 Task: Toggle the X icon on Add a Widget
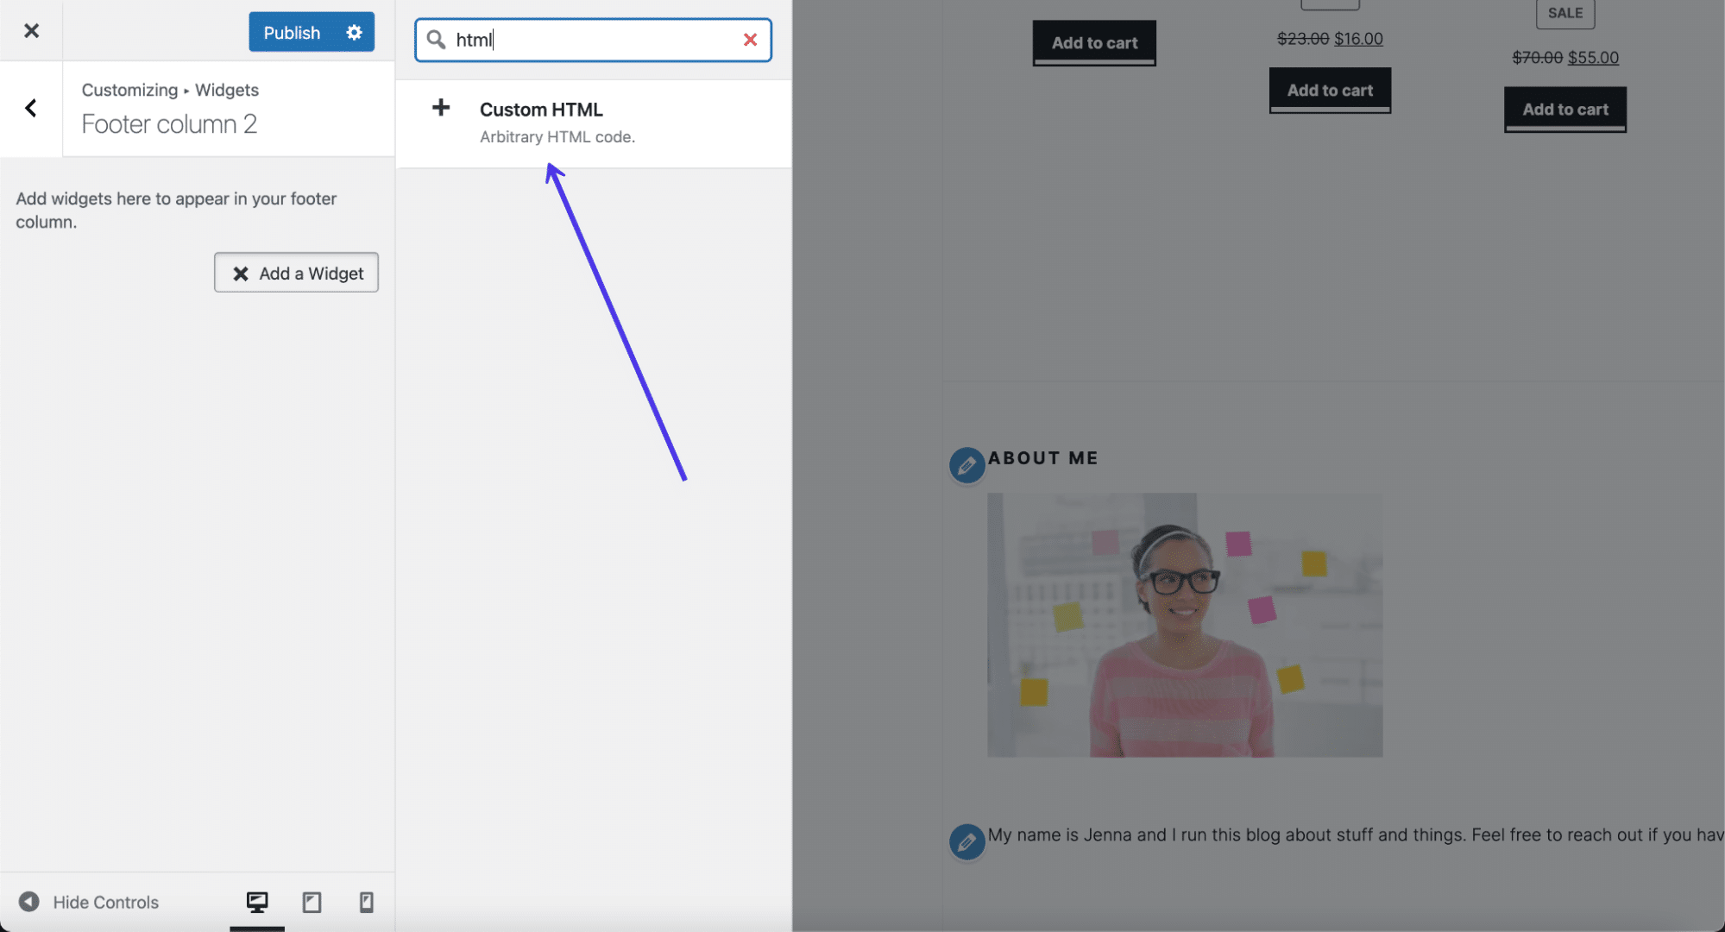pos(239,272)
